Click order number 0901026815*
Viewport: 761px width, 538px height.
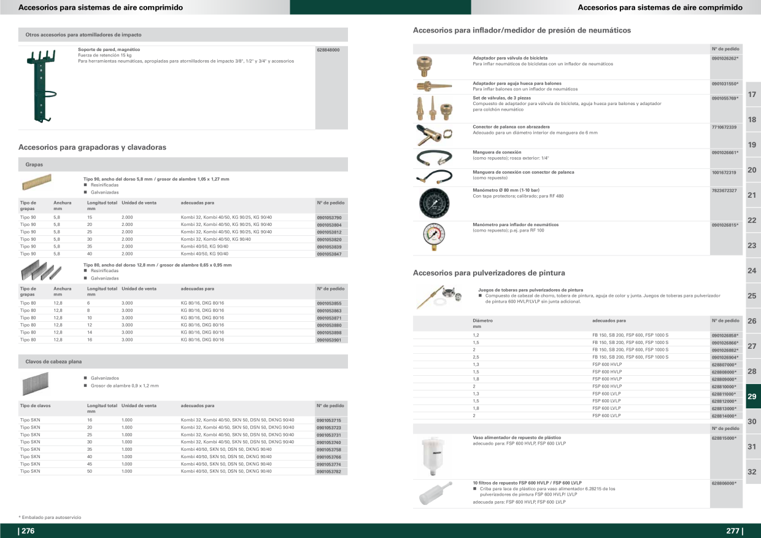[725, 225]
